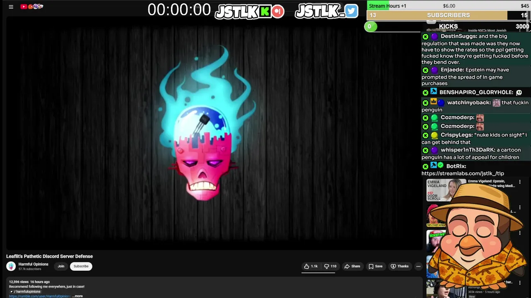The width and height of the screenshot is (531, 298).
Task: Click the video title Leaflit's Pathetic Discord Server Defense
Action: (49, 256)
